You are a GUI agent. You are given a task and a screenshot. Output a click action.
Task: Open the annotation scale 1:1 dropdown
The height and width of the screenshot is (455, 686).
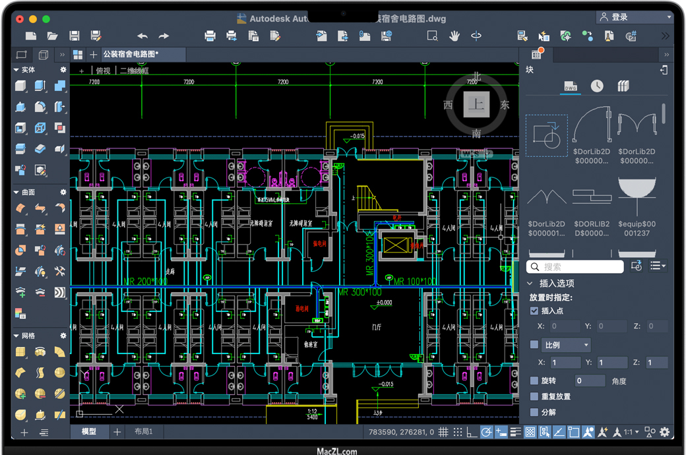631,432
